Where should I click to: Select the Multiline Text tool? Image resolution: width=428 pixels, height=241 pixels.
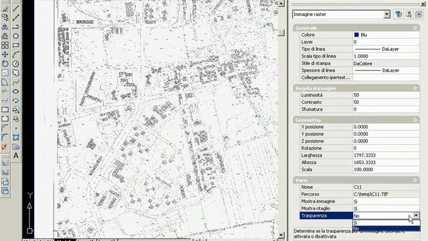pos(16,156)
